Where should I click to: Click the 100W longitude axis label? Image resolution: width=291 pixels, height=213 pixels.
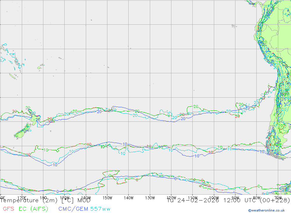coord(214,198)
